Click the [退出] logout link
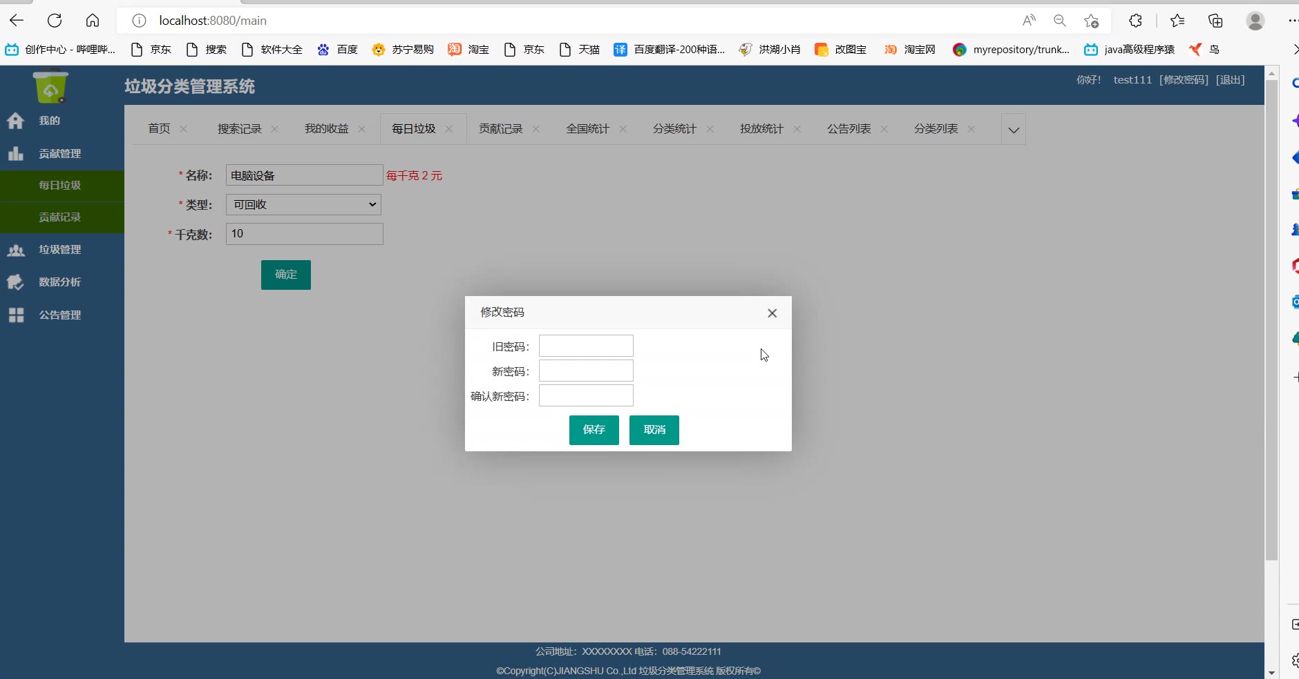 click(x=1231, y=80)
